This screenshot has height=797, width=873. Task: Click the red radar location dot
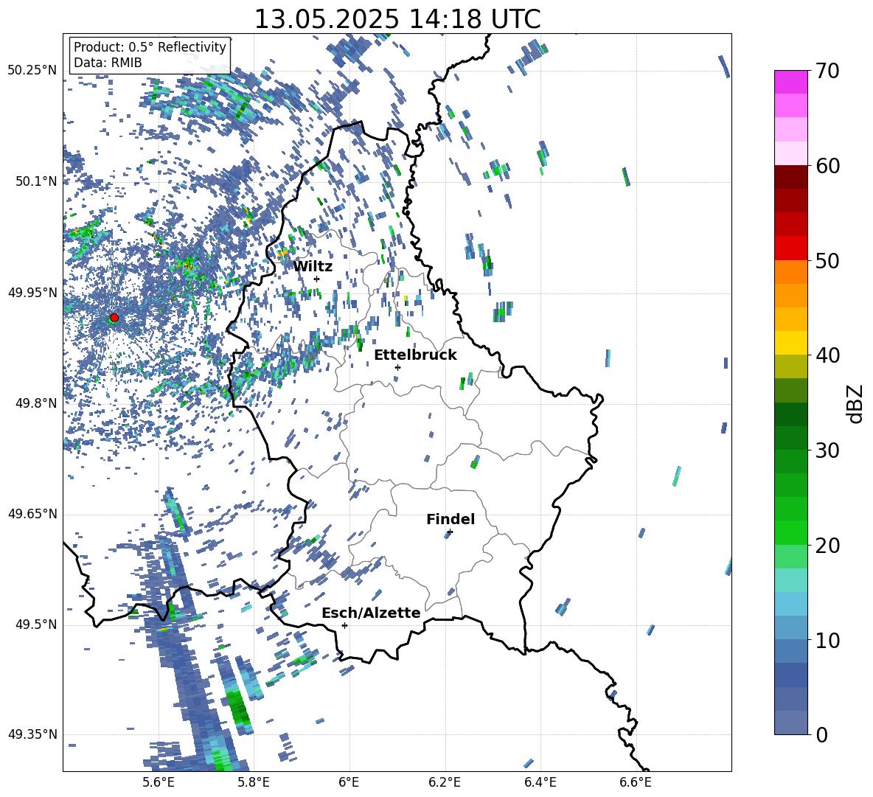point(114,318)
